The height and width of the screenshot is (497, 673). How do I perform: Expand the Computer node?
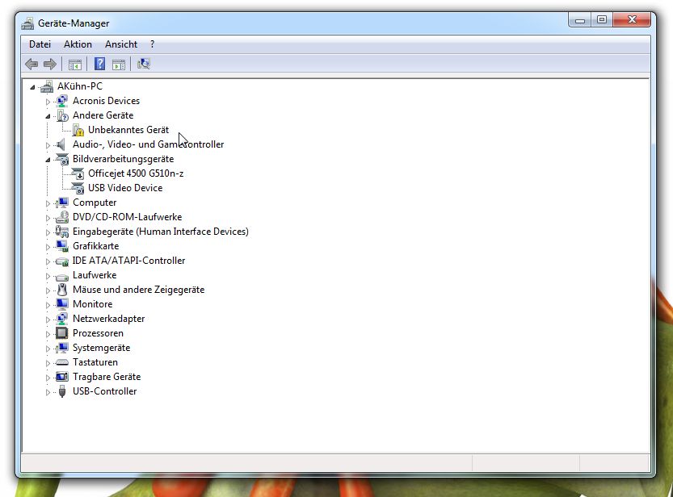48,203
